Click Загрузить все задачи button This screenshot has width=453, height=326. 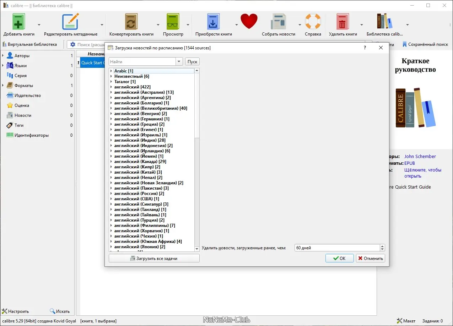tap(154, 259)
